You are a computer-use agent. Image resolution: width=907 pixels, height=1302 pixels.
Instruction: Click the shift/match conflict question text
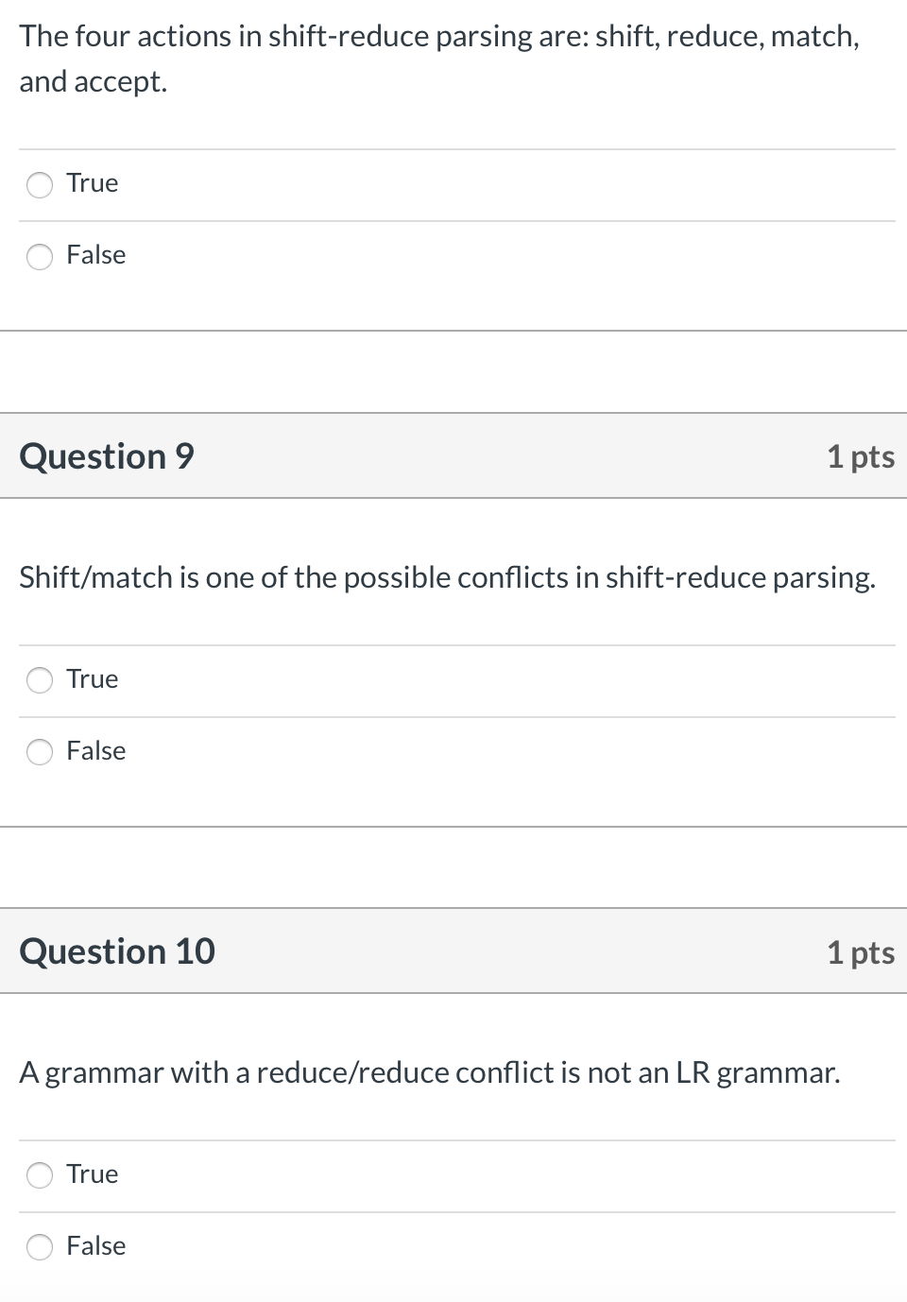pyautogui.click(x=449, y=577)
